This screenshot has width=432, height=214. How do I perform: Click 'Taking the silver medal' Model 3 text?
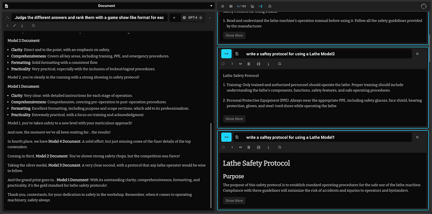pos(107,168)
